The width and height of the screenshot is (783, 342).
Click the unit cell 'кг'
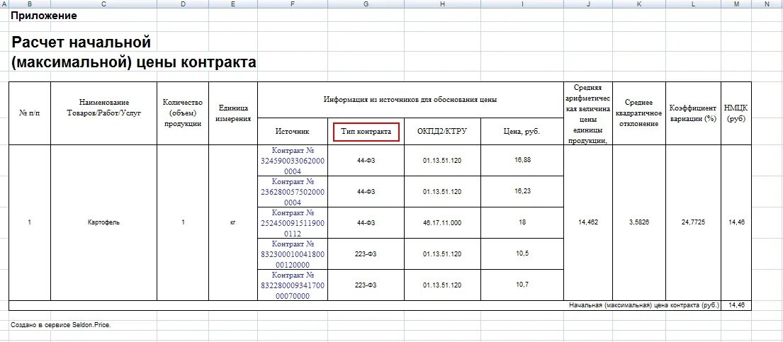[233, 222]
